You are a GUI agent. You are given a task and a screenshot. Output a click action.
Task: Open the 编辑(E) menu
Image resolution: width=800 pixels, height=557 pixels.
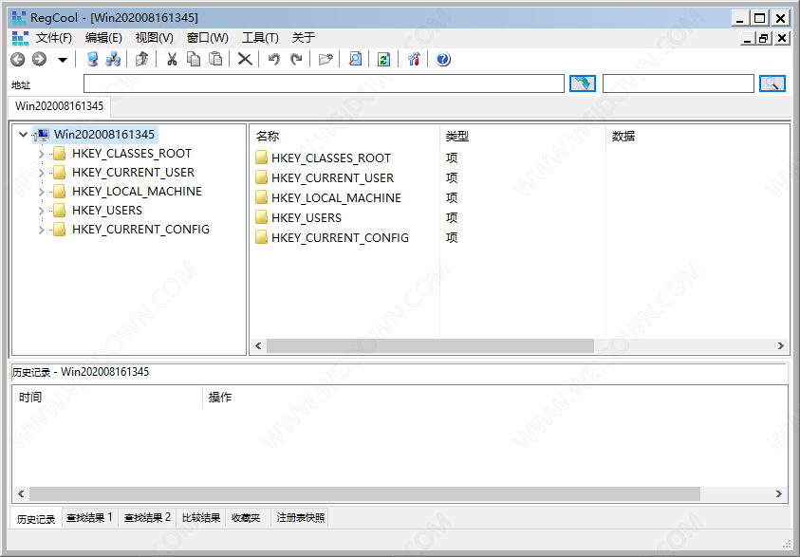(103, 38)
